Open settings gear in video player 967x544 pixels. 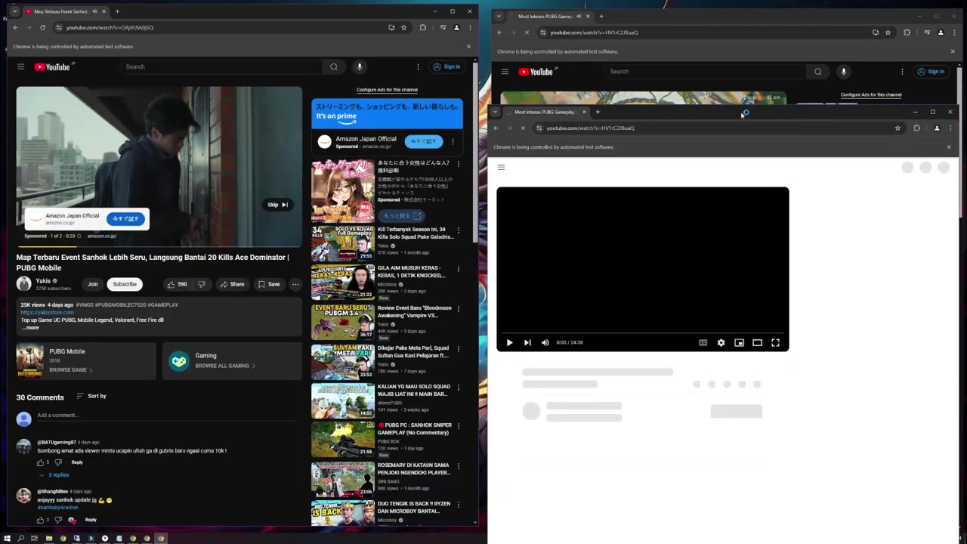click(x=721, y=342)
